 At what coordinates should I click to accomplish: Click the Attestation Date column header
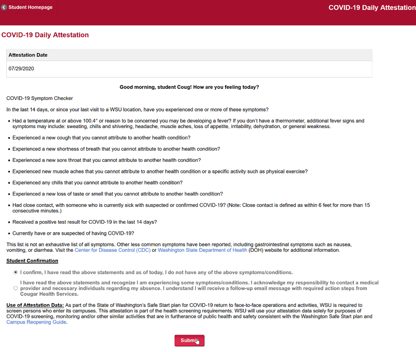pos(28,55)
